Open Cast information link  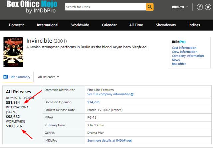coord(184,48)
